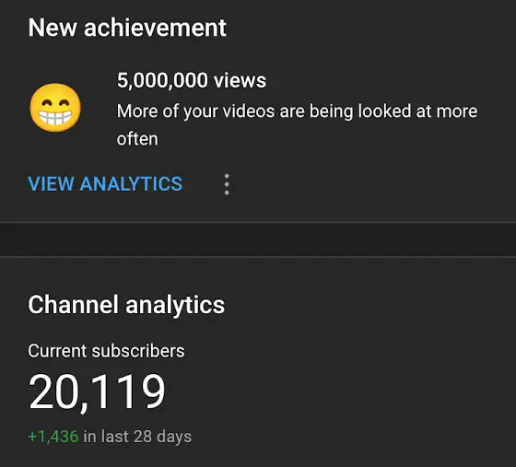Click the 'More of your videos' description line
The image size is (516, 467).
(x=297, y=111)
